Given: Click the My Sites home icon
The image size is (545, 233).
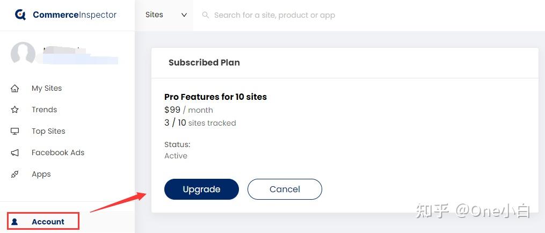Looking at the screenshot, I should coord(14,89).
